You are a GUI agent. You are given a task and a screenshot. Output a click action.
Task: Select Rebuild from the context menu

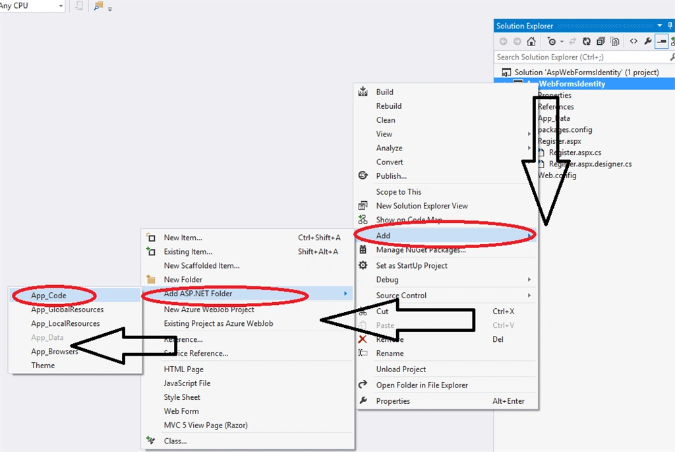[446, 106]
